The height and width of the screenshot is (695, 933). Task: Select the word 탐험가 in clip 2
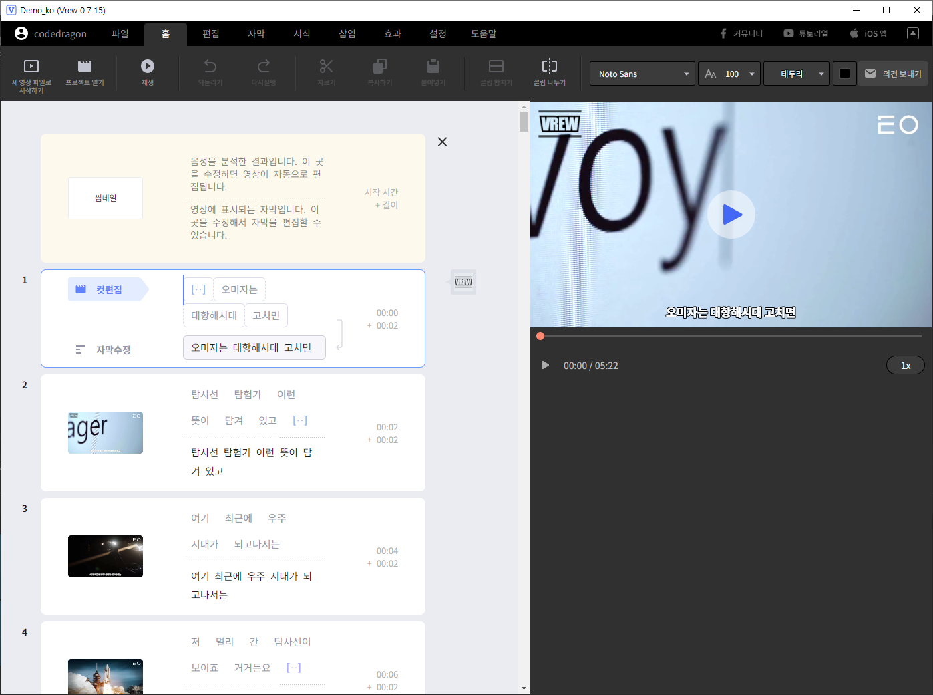tap(248, 394)
